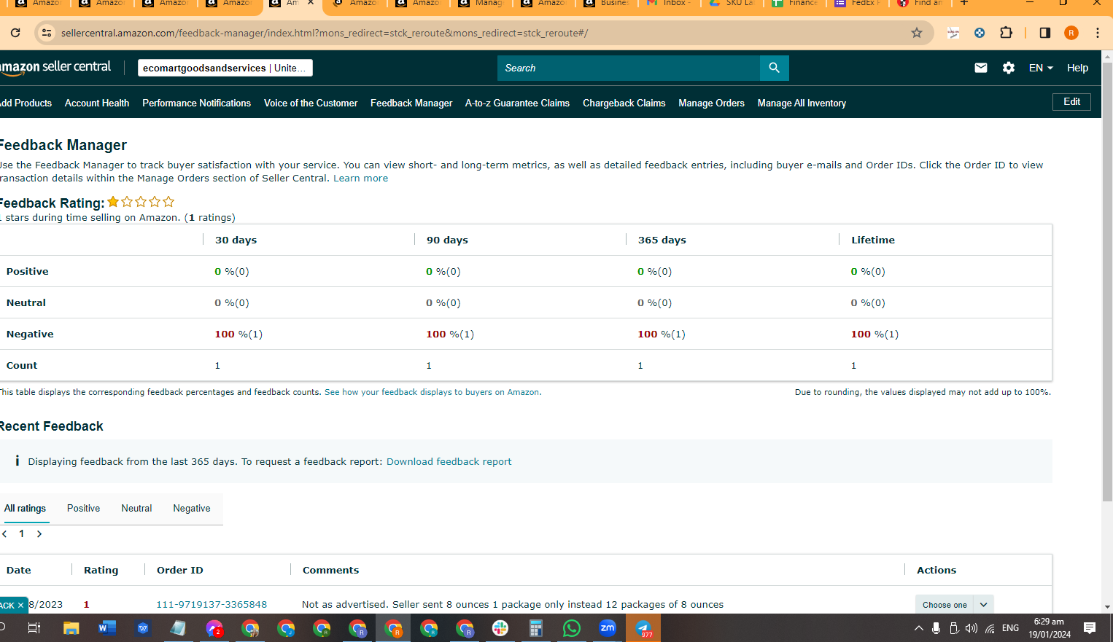Click the ENG keyboard language indicator
1113x642 pixels.
tap(1010, 628)
